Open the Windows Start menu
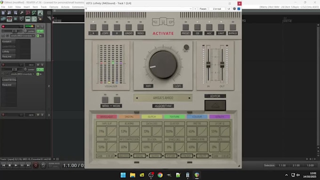The image size is (320, 180). [123, 175]
